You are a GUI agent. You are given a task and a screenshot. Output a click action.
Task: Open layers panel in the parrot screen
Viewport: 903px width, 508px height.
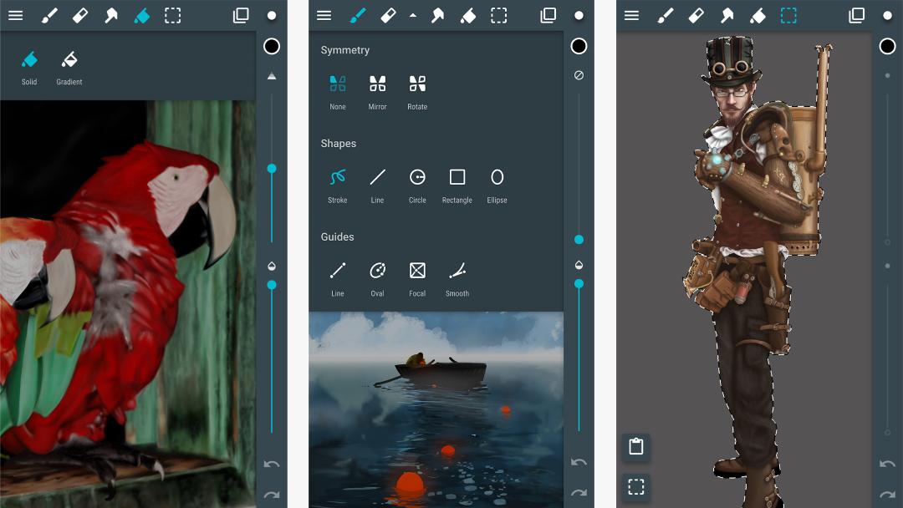click(x=241, y=16)
